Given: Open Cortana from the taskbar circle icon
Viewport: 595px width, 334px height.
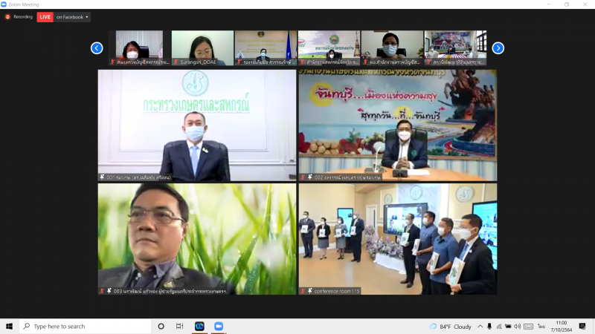Looking at the screenshot, I should pyautogui.click(x=161, y=326).
